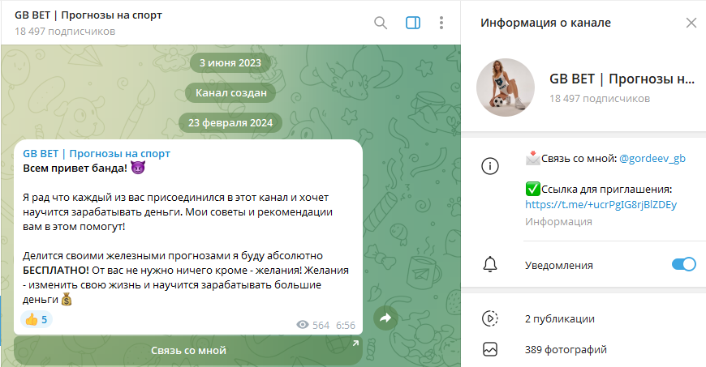Click the stories circle play icon

coord(490,318)
